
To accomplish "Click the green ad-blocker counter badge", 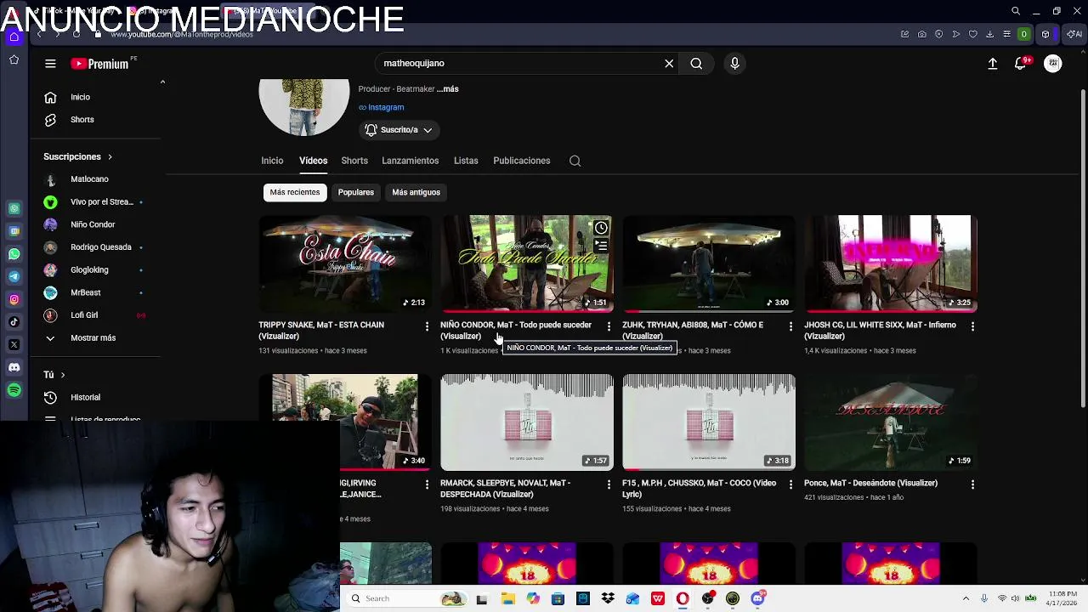I will [1023, 34].
